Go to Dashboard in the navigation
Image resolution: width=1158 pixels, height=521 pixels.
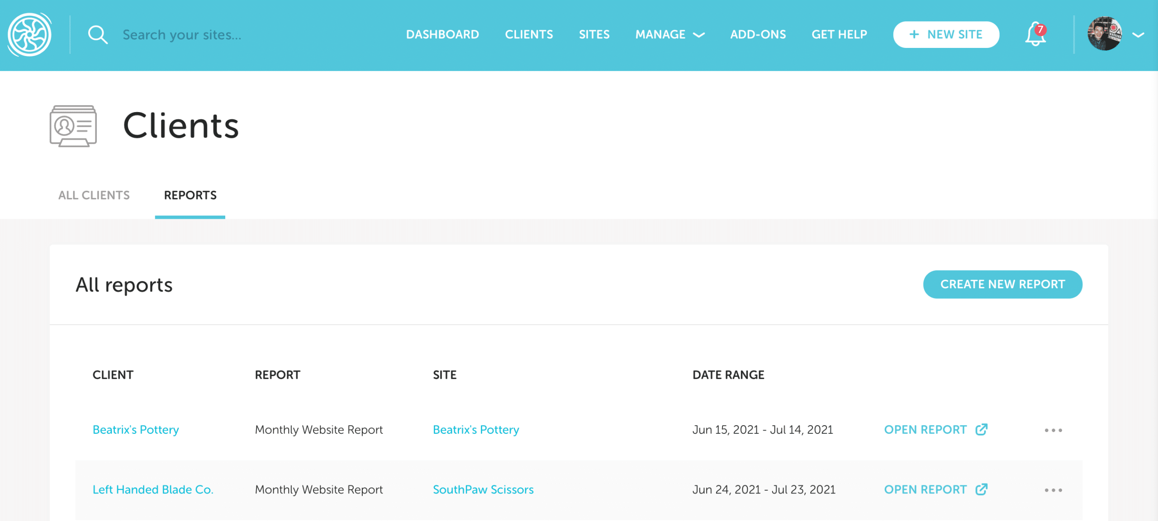pos(442,35)
